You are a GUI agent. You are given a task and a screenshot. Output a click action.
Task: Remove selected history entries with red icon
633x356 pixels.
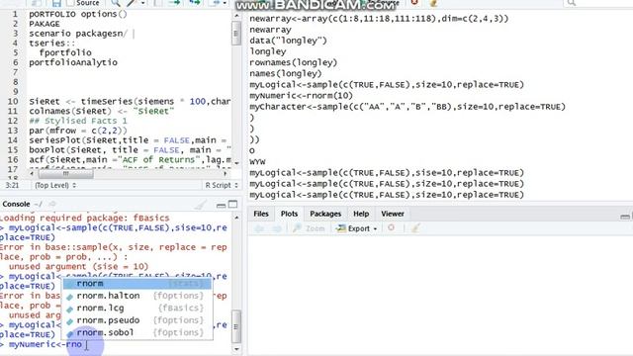click(x=413, y=3)
